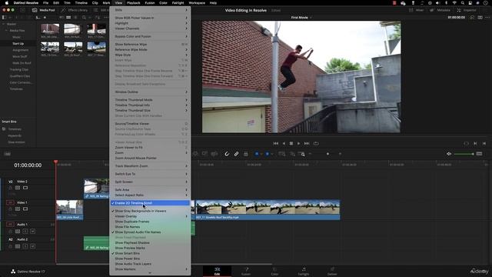
Task: Adjust timeline zoom slider knob
Action: (328, 154)
